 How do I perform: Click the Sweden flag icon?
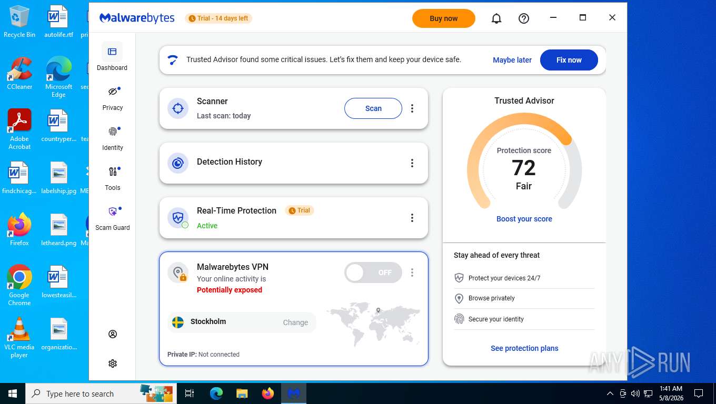pyautogui.click(x=178, y=322)
